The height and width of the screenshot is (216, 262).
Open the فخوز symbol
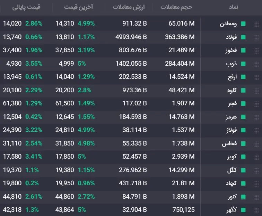(231, 50)
